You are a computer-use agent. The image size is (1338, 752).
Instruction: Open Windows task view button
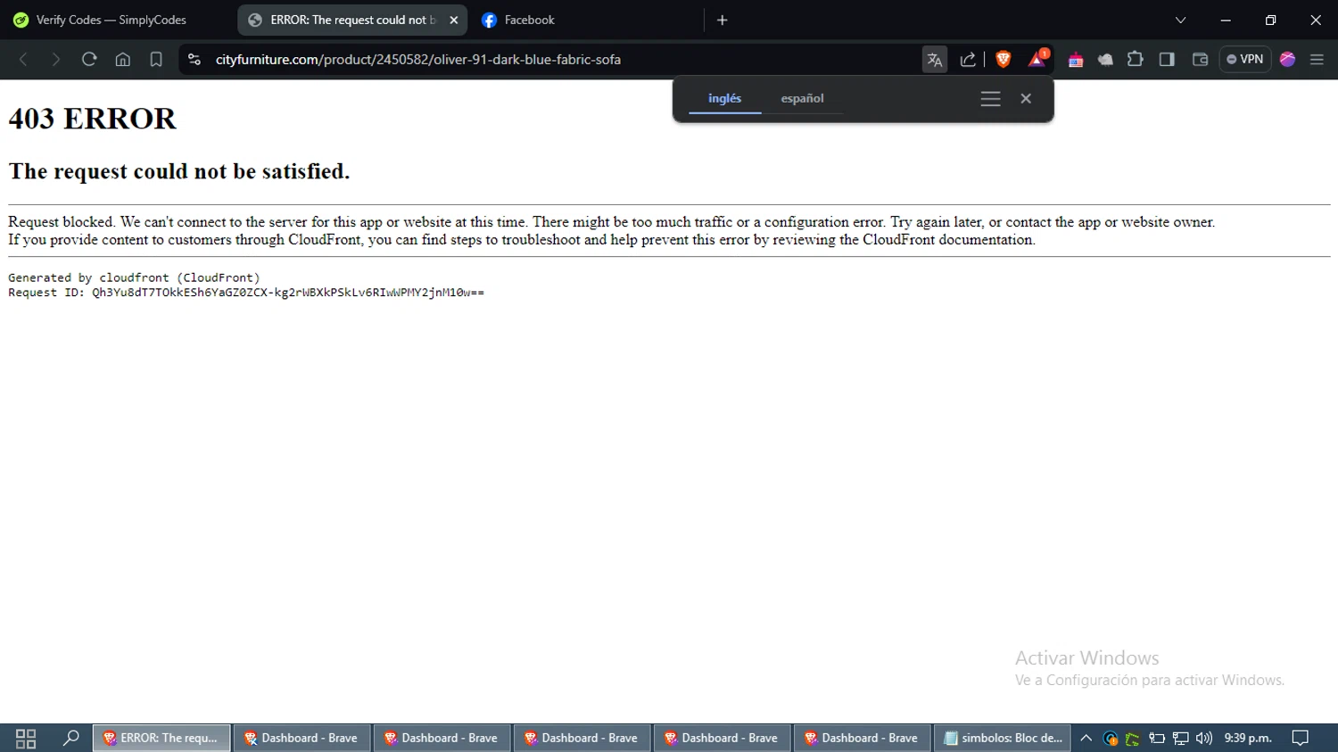click(x=26, y=739)
